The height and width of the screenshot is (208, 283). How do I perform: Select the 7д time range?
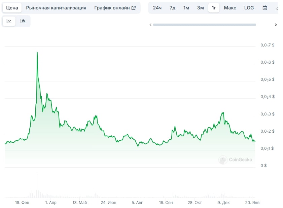[x=172, y=8]
